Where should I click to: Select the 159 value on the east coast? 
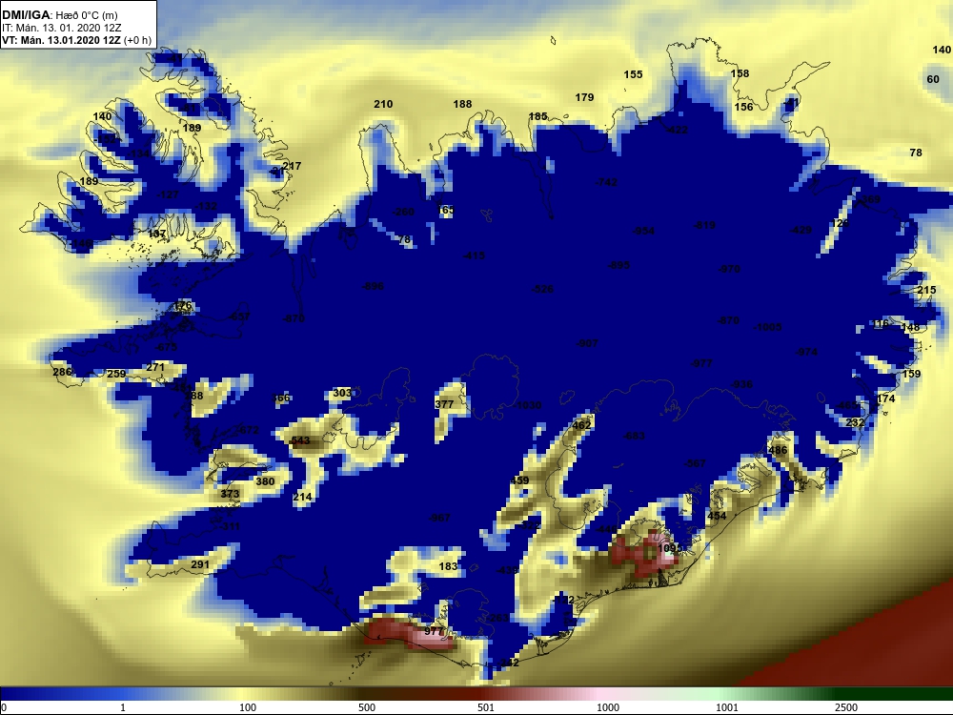[911, 374]
